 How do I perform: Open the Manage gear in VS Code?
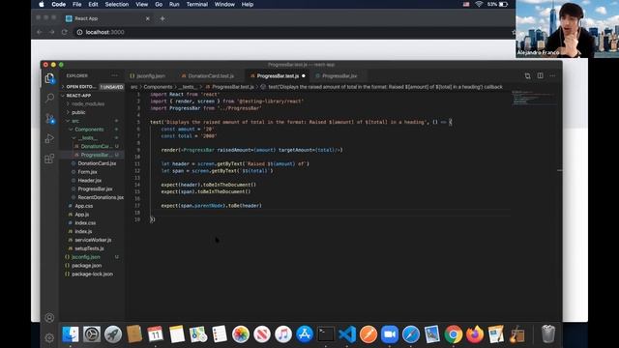pos(49,337)
